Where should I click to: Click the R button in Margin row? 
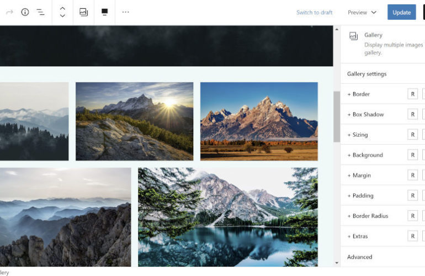[x=412, y=176]
